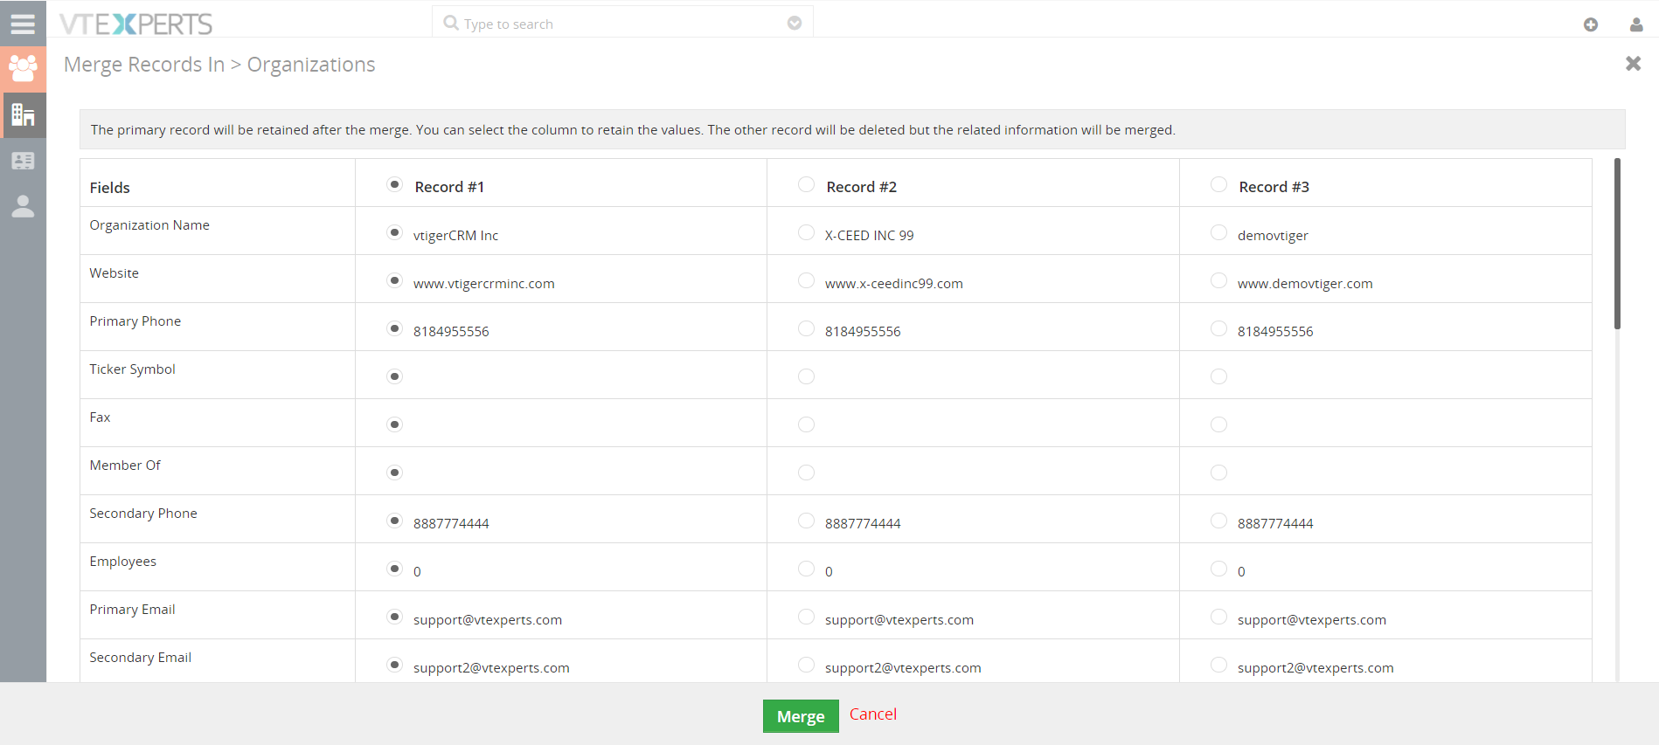Click the Ticker Symbol field label
Screen dimensions: 1659x745
tap(132, 369)
